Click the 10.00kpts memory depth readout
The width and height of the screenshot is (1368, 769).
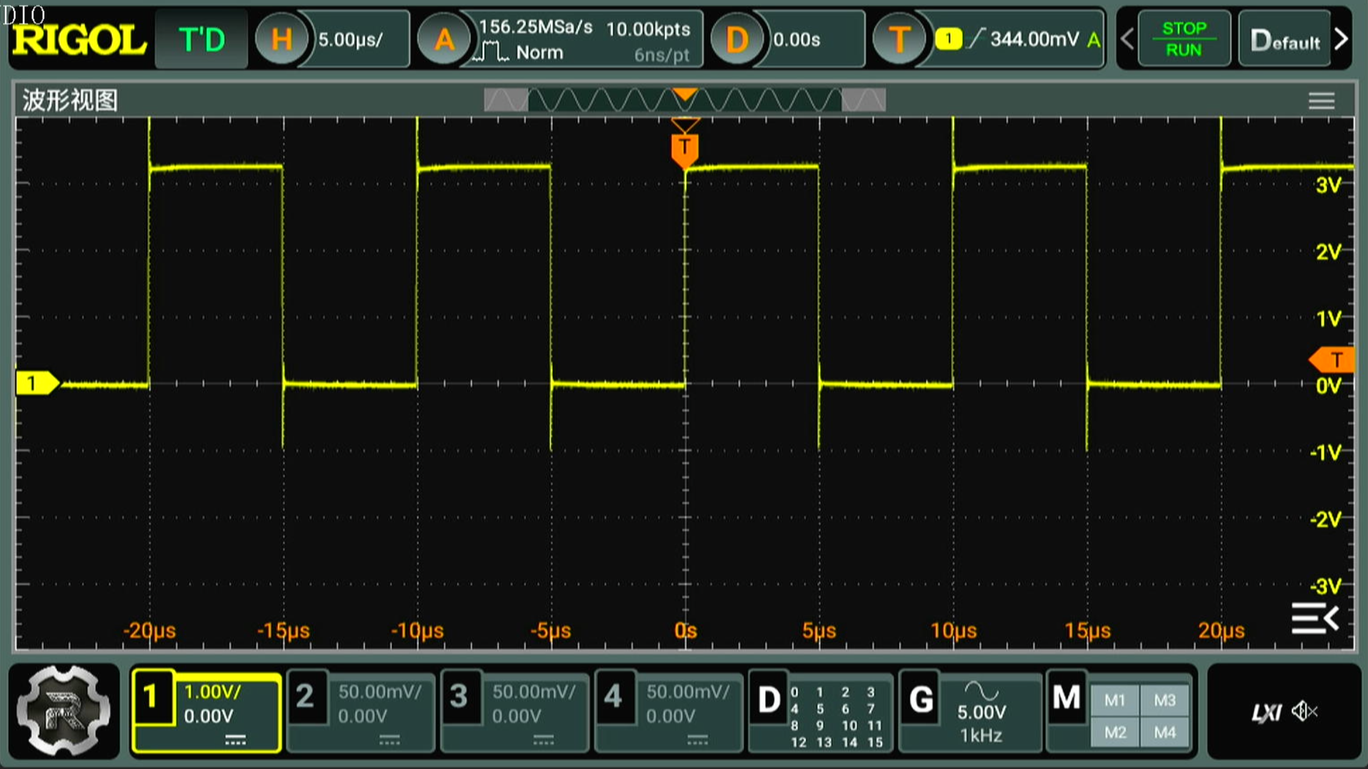648,29
